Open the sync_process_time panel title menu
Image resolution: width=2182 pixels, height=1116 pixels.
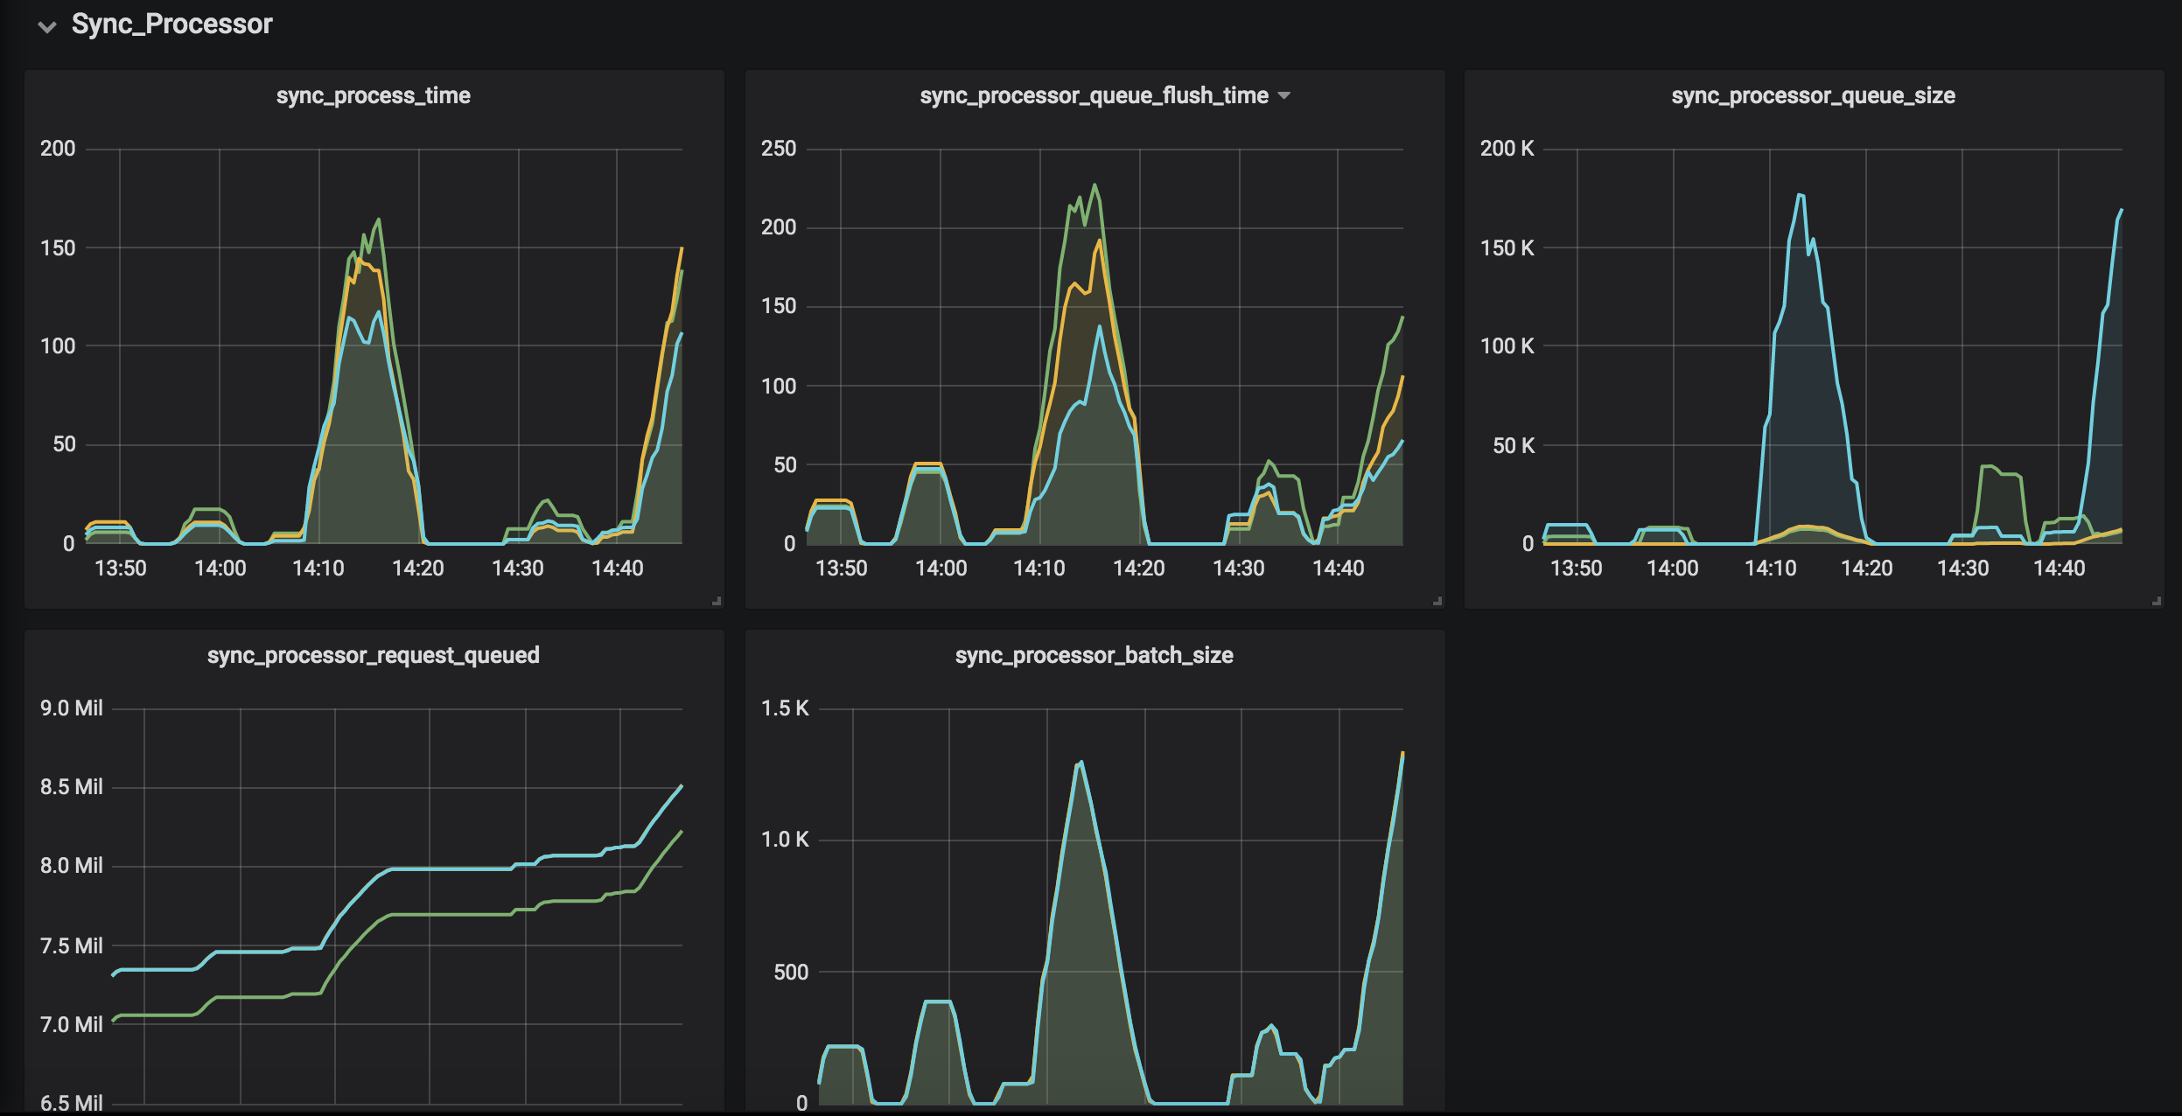point(373,95)
